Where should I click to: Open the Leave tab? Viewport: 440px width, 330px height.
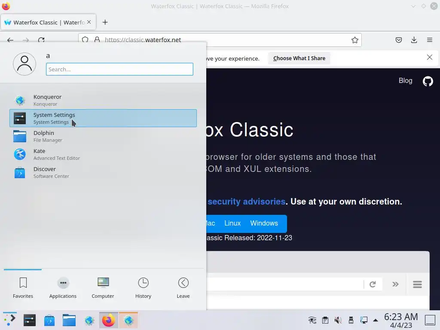[x=183, y=288]
